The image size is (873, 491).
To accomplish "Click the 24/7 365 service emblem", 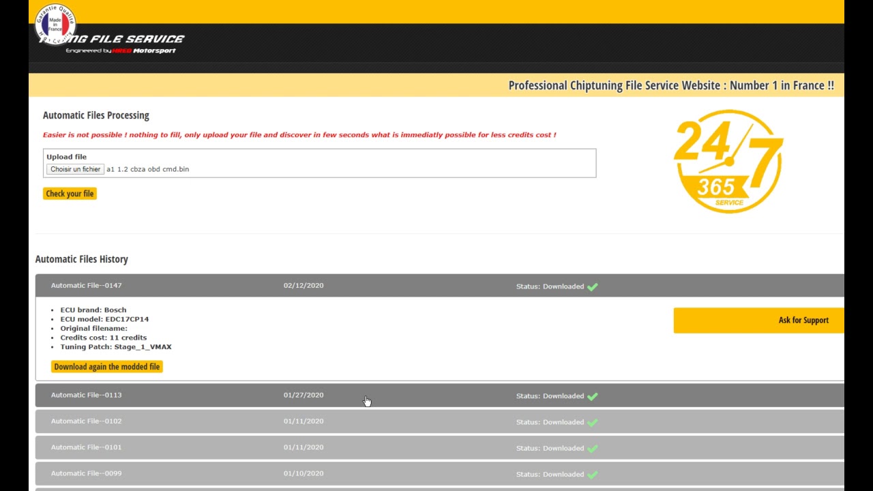I will pos(728,161).
